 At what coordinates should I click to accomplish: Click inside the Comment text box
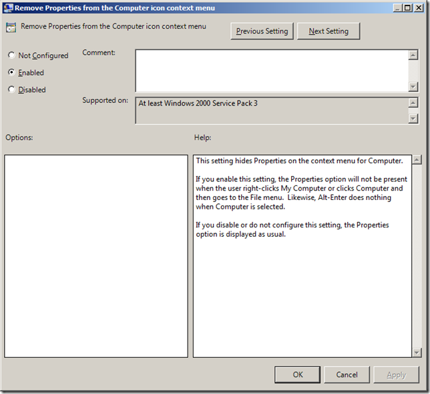pos(272,71)
